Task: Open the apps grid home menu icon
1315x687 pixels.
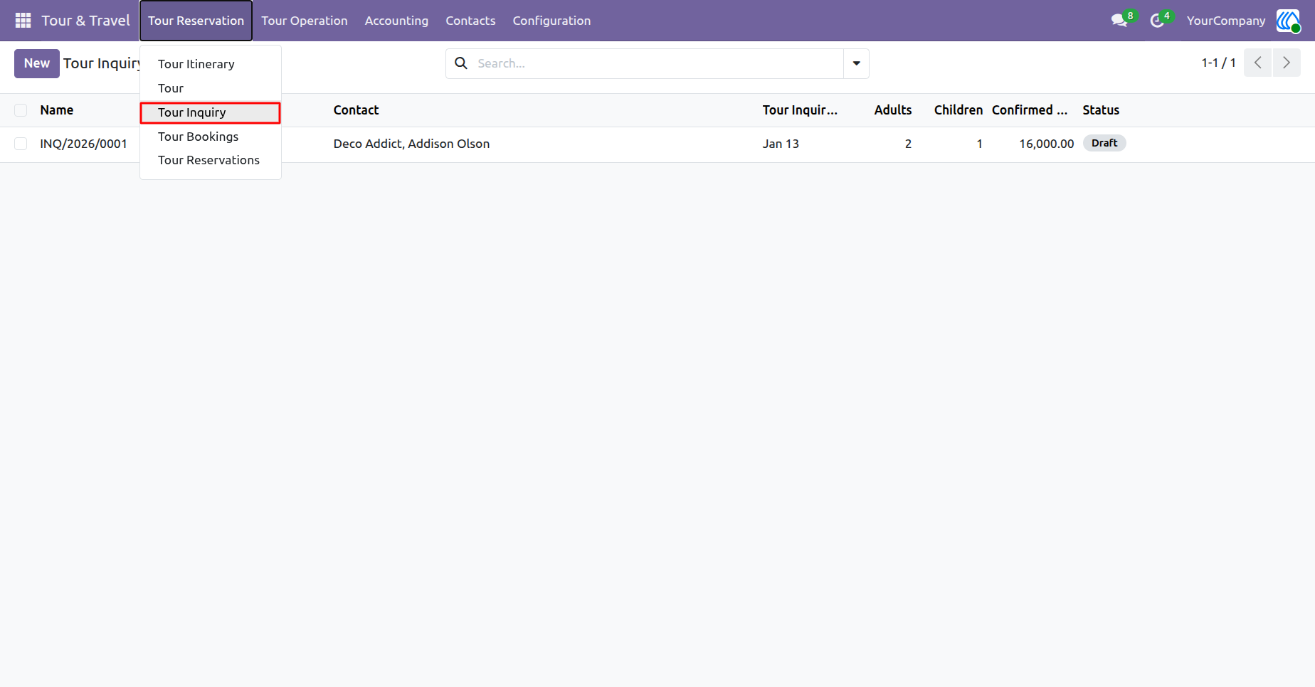Action: 23,21
